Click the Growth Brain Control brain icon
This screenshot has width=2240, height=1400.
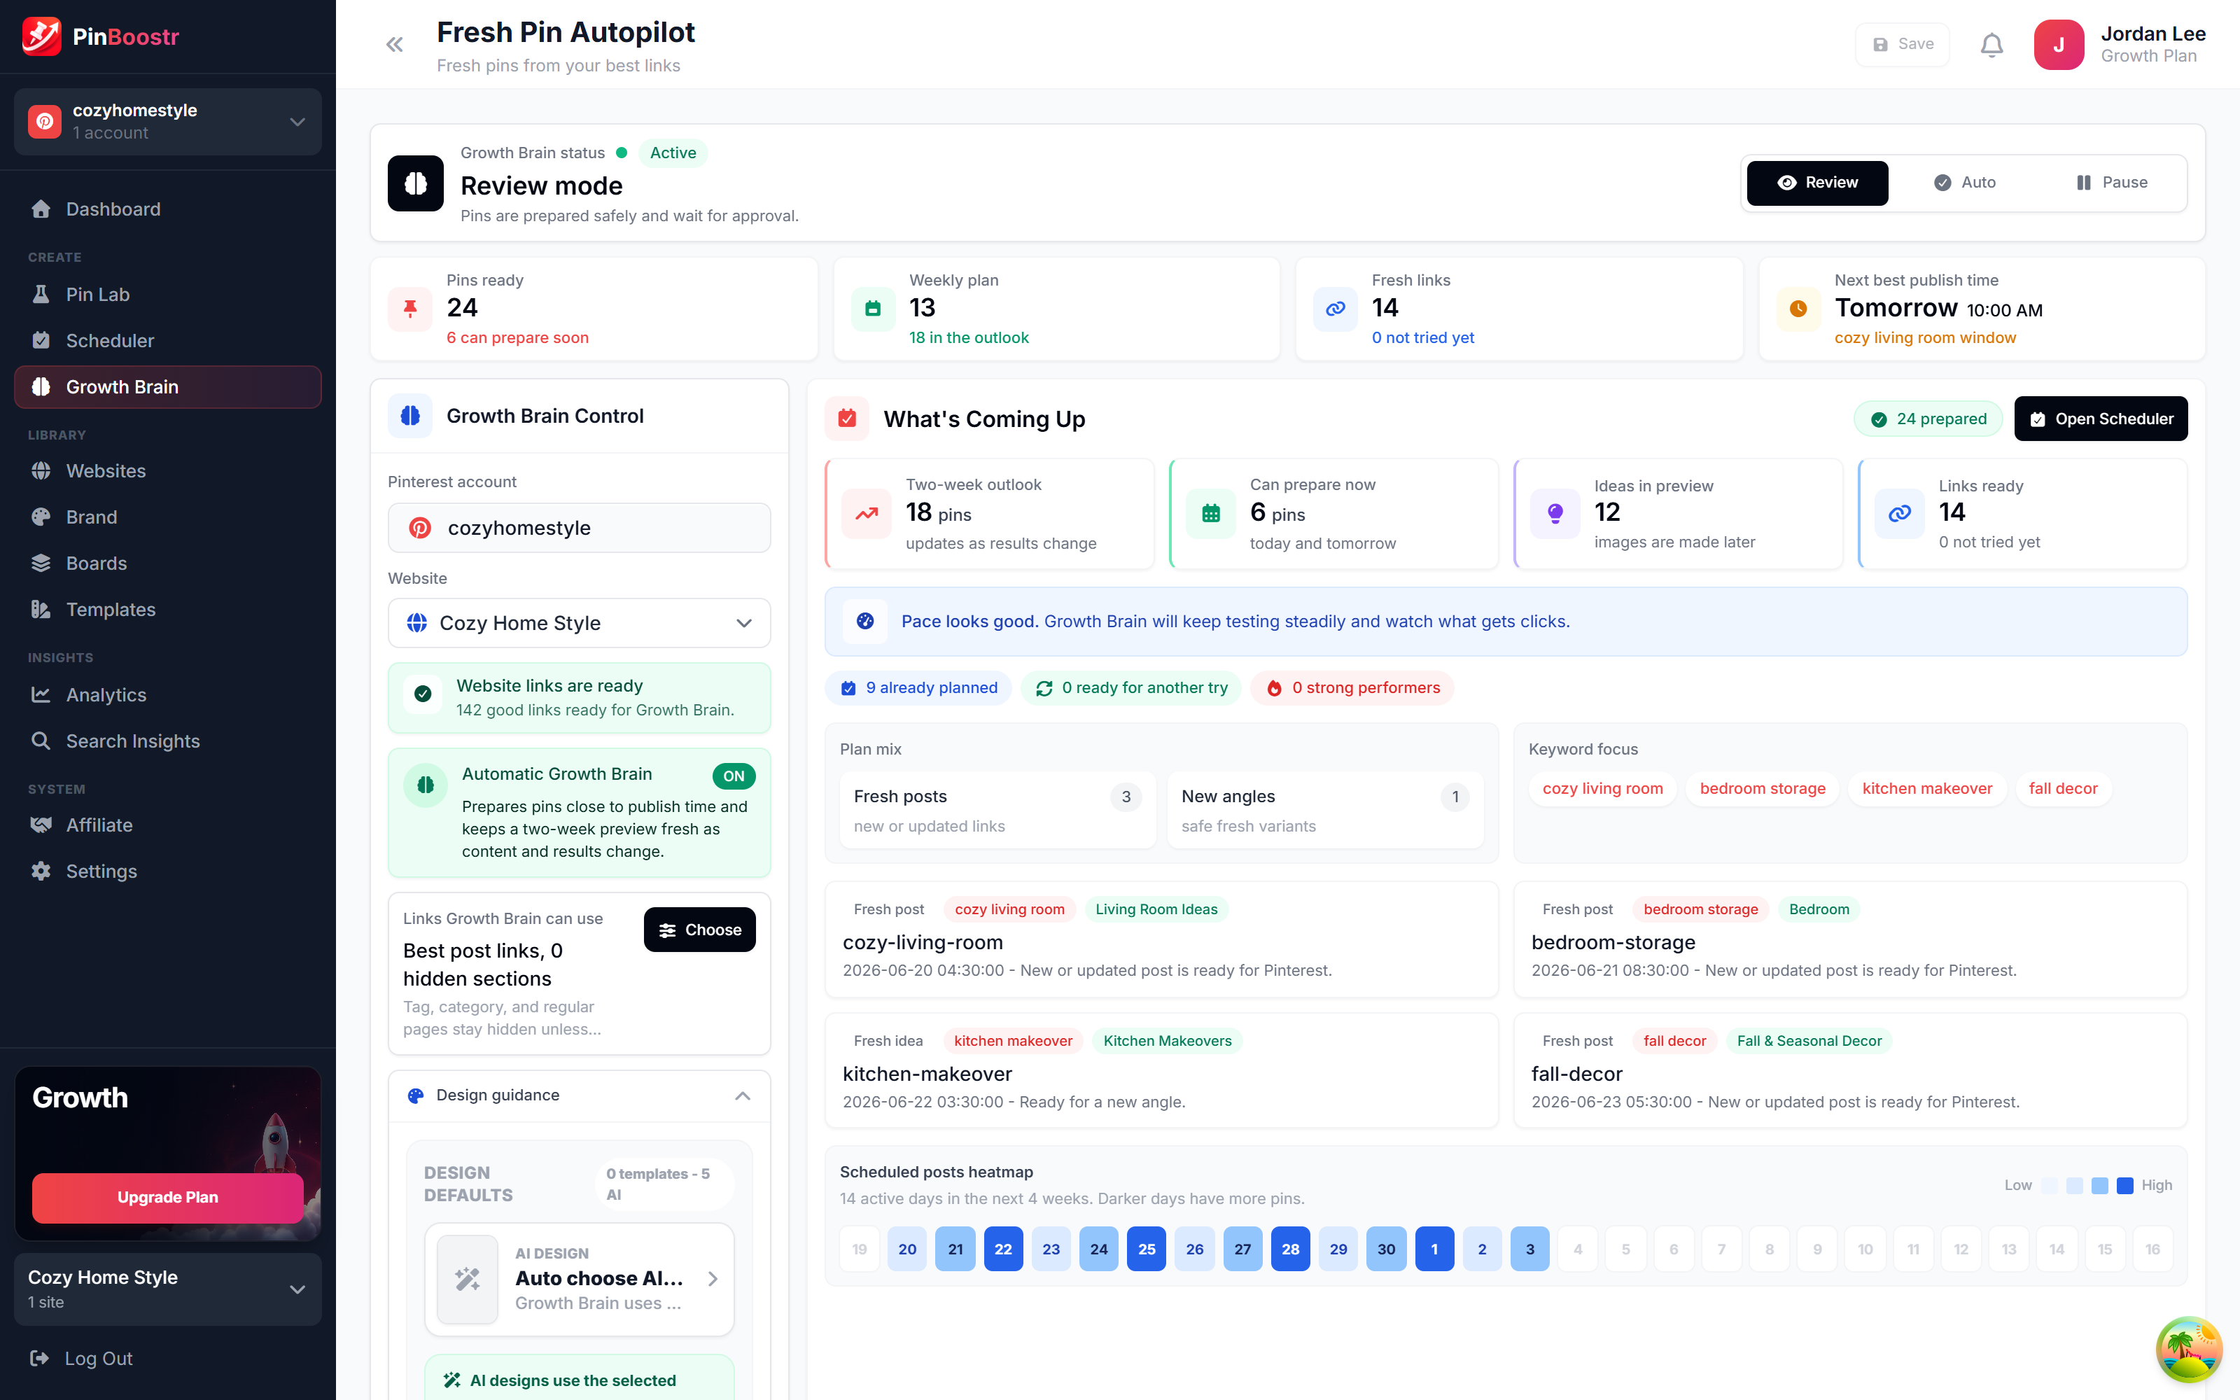(410, 416)
